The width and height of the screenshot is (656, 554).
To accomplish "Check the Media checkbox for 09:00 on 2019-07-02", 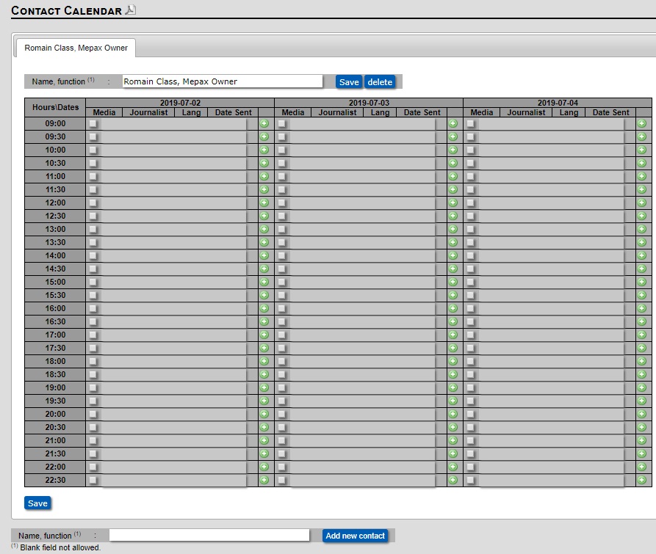I will click(92, 123).
